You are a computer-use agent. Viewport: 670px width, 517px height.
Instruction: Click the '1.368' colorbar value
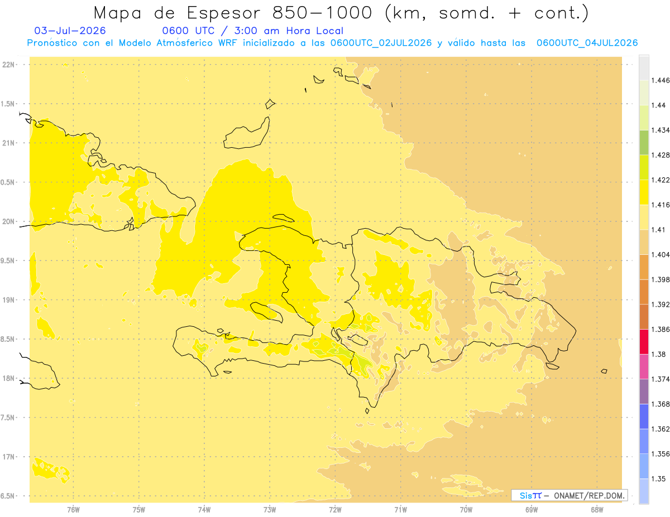click(661, 404)
